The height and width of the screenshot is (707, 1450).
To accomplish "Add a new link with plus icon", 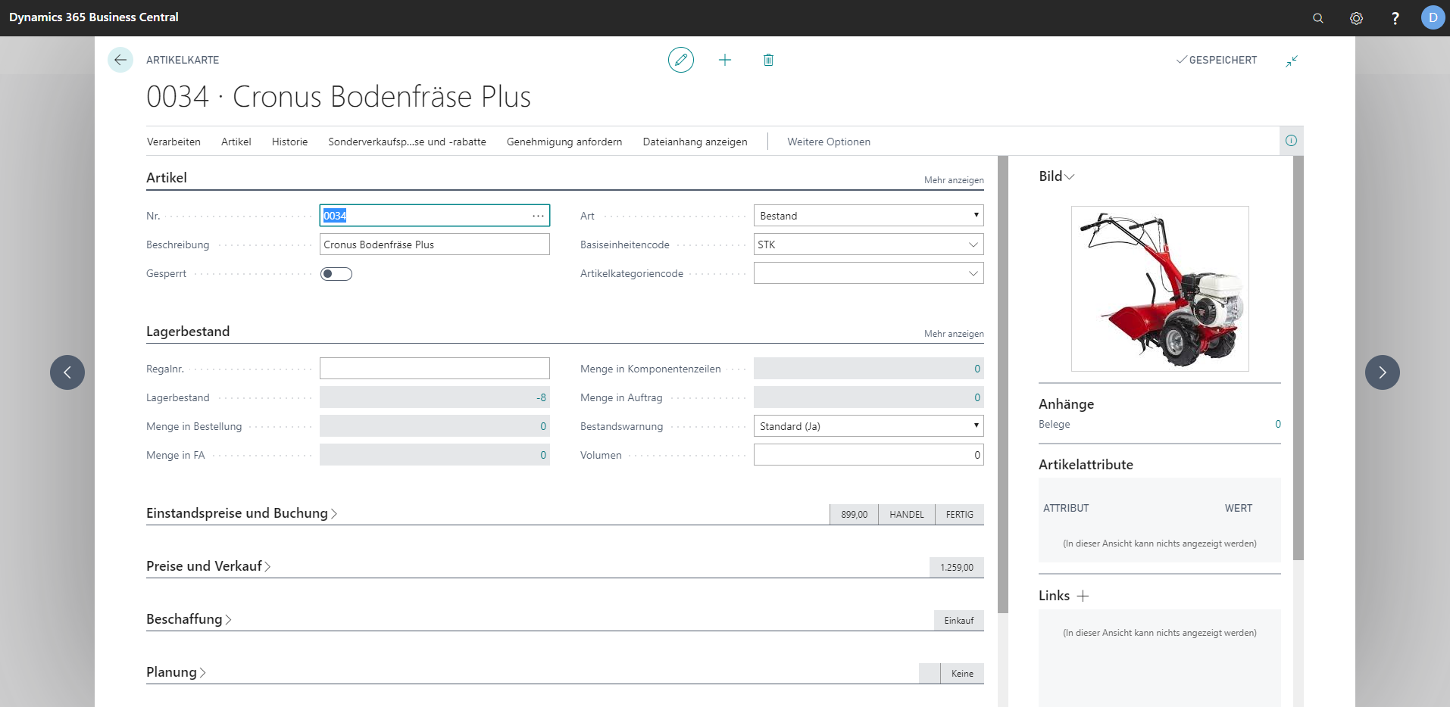I will (x=1083, y=596).
